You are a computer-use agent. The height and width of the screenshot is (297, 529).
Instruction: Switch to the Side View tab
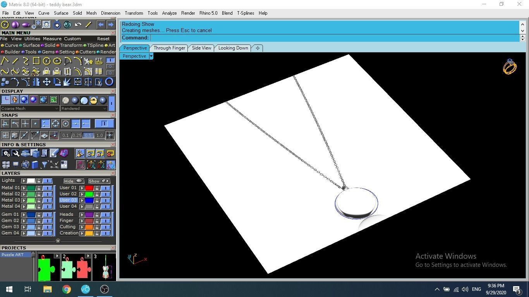click(x=202, y=48)
